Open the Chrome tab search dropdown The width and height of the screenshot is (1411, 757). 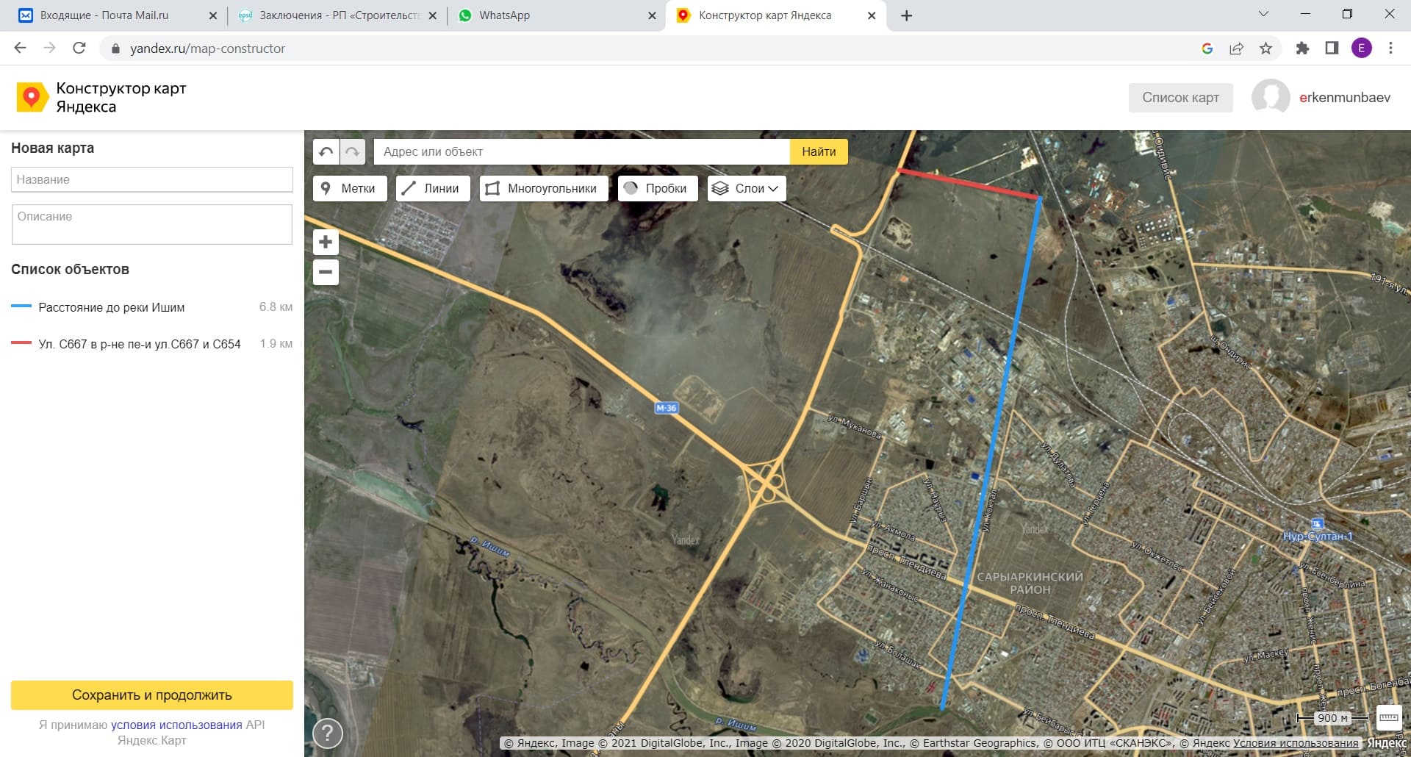(x=1263, y=15)
